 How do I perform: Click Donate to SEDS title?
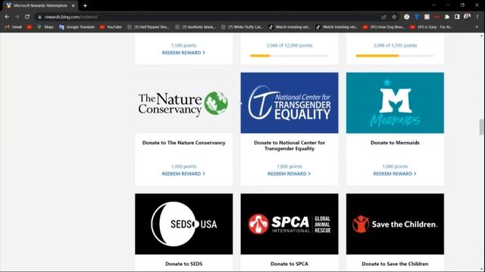pos(183,264)
